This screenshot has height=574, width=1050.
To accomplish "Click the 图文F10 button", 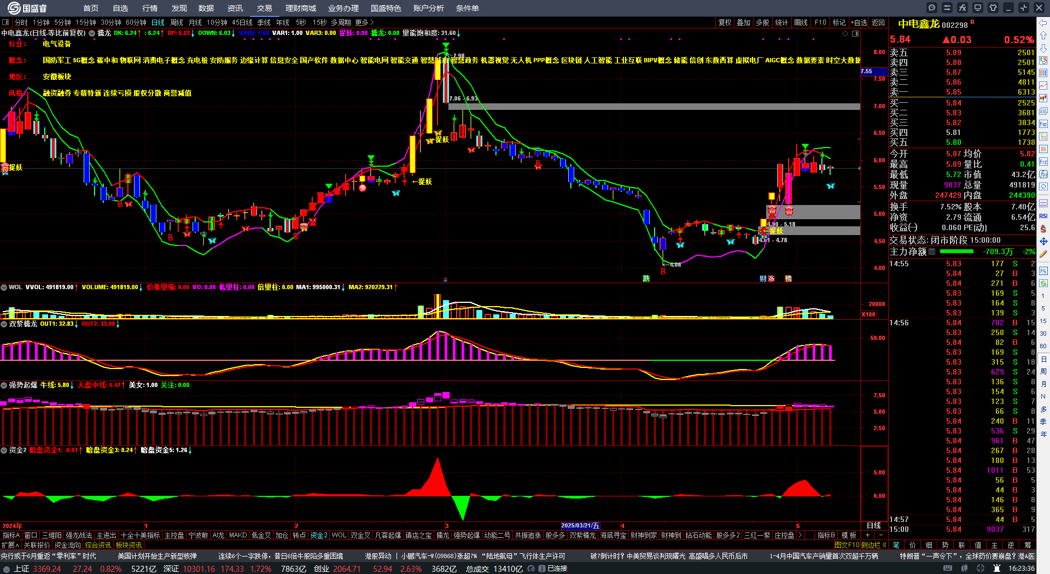I will pyautogui.click(x=847, y=545).
